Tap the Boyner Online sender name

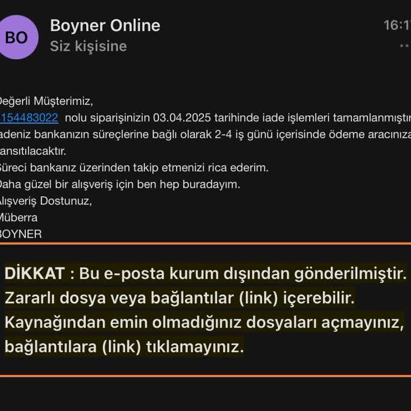[105, 26]
